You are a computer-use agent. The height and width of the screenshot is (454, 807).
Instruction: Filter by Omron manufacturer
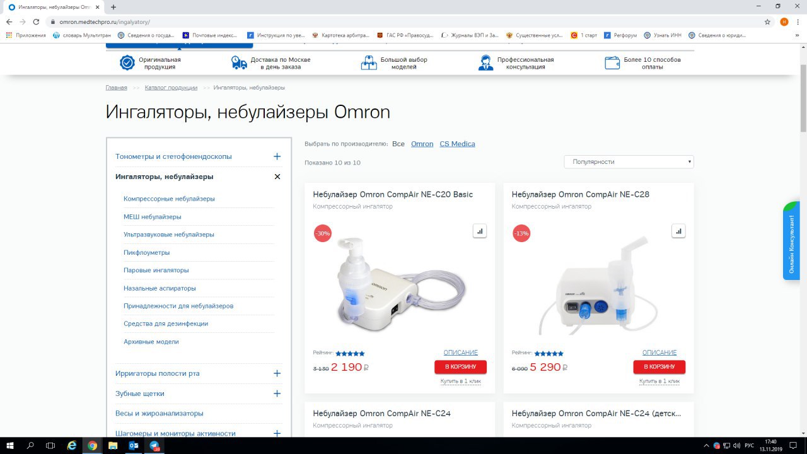[x=422, y=144]
